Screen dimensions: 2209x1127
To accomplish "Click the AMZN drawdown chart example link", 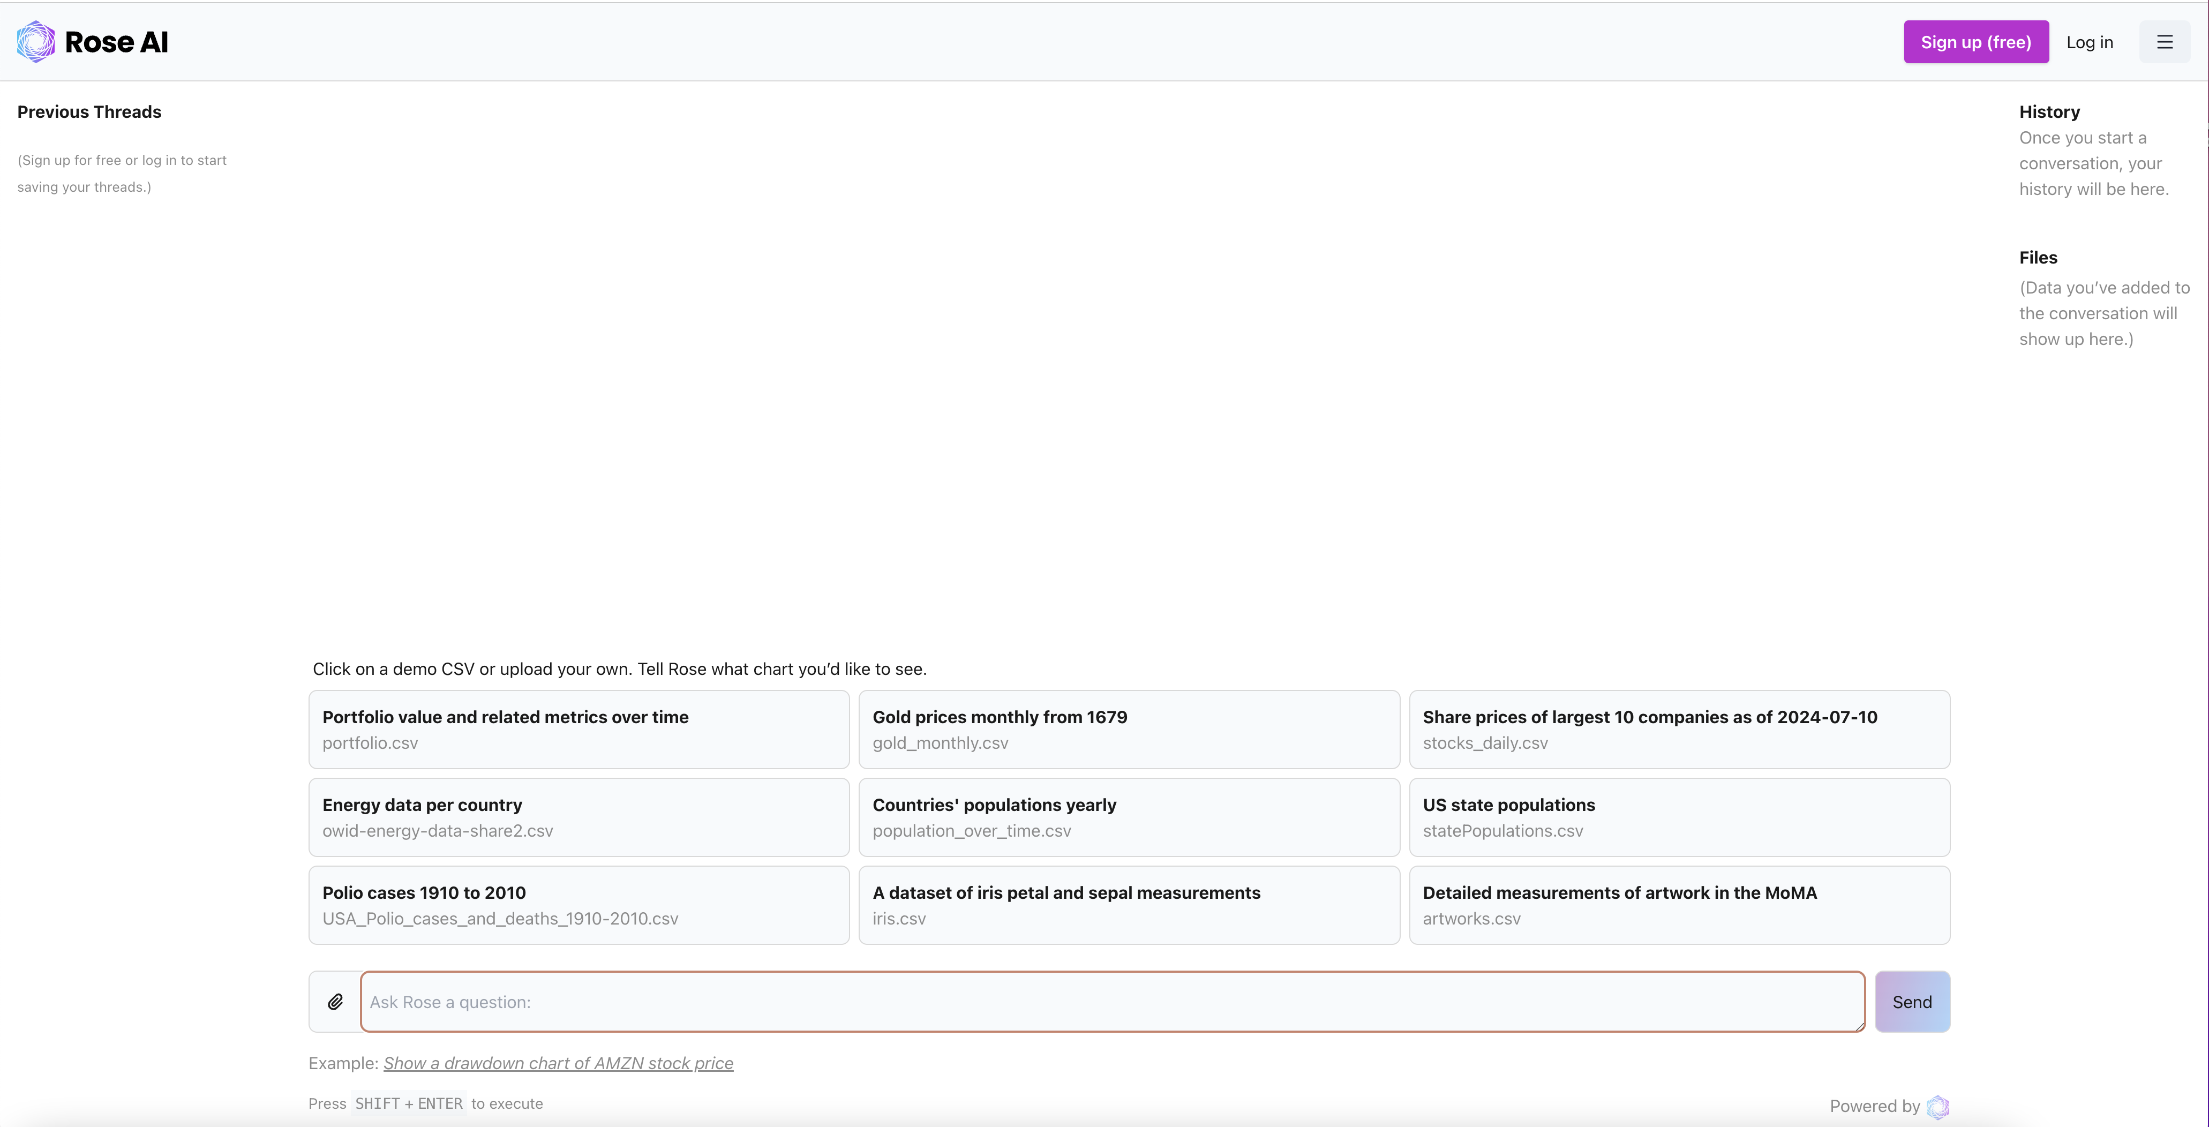I will coord(558,1064).
